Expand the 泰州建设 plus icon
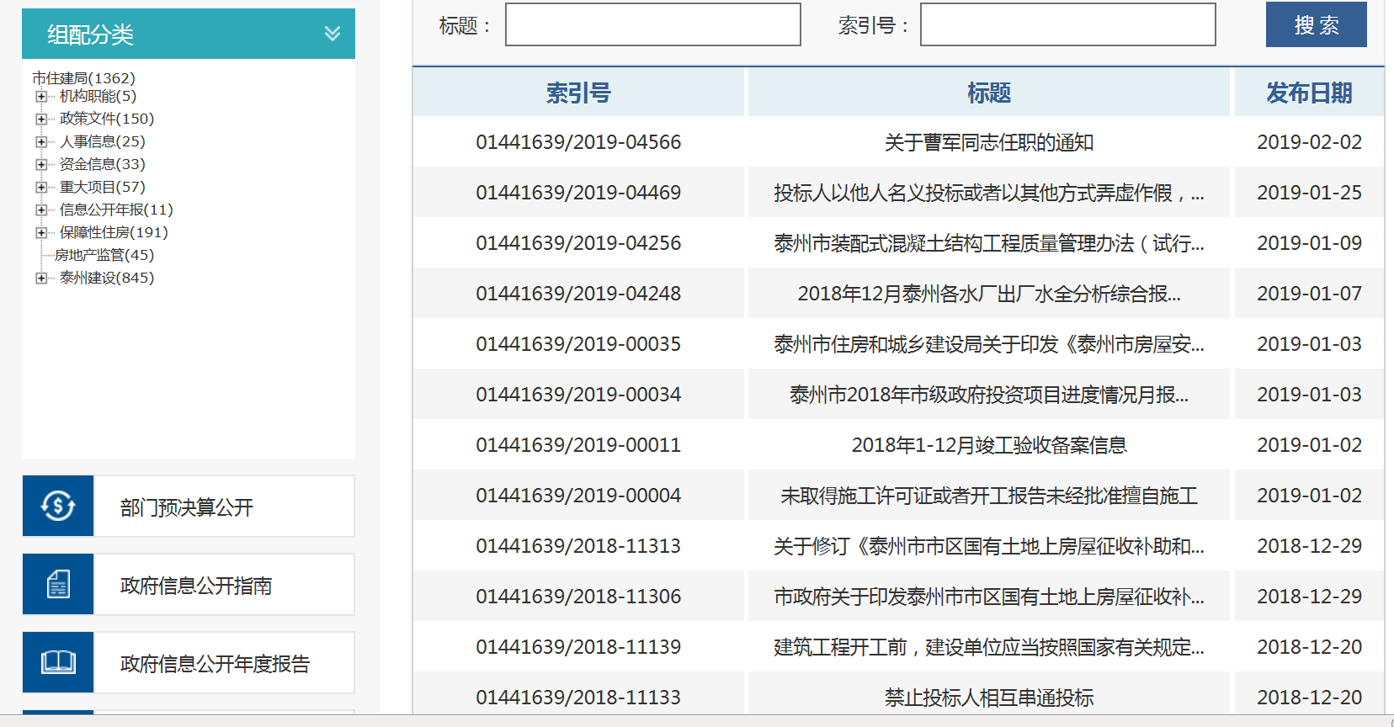The width and height of the screenshot is (1394, 727). pos(40,279)
